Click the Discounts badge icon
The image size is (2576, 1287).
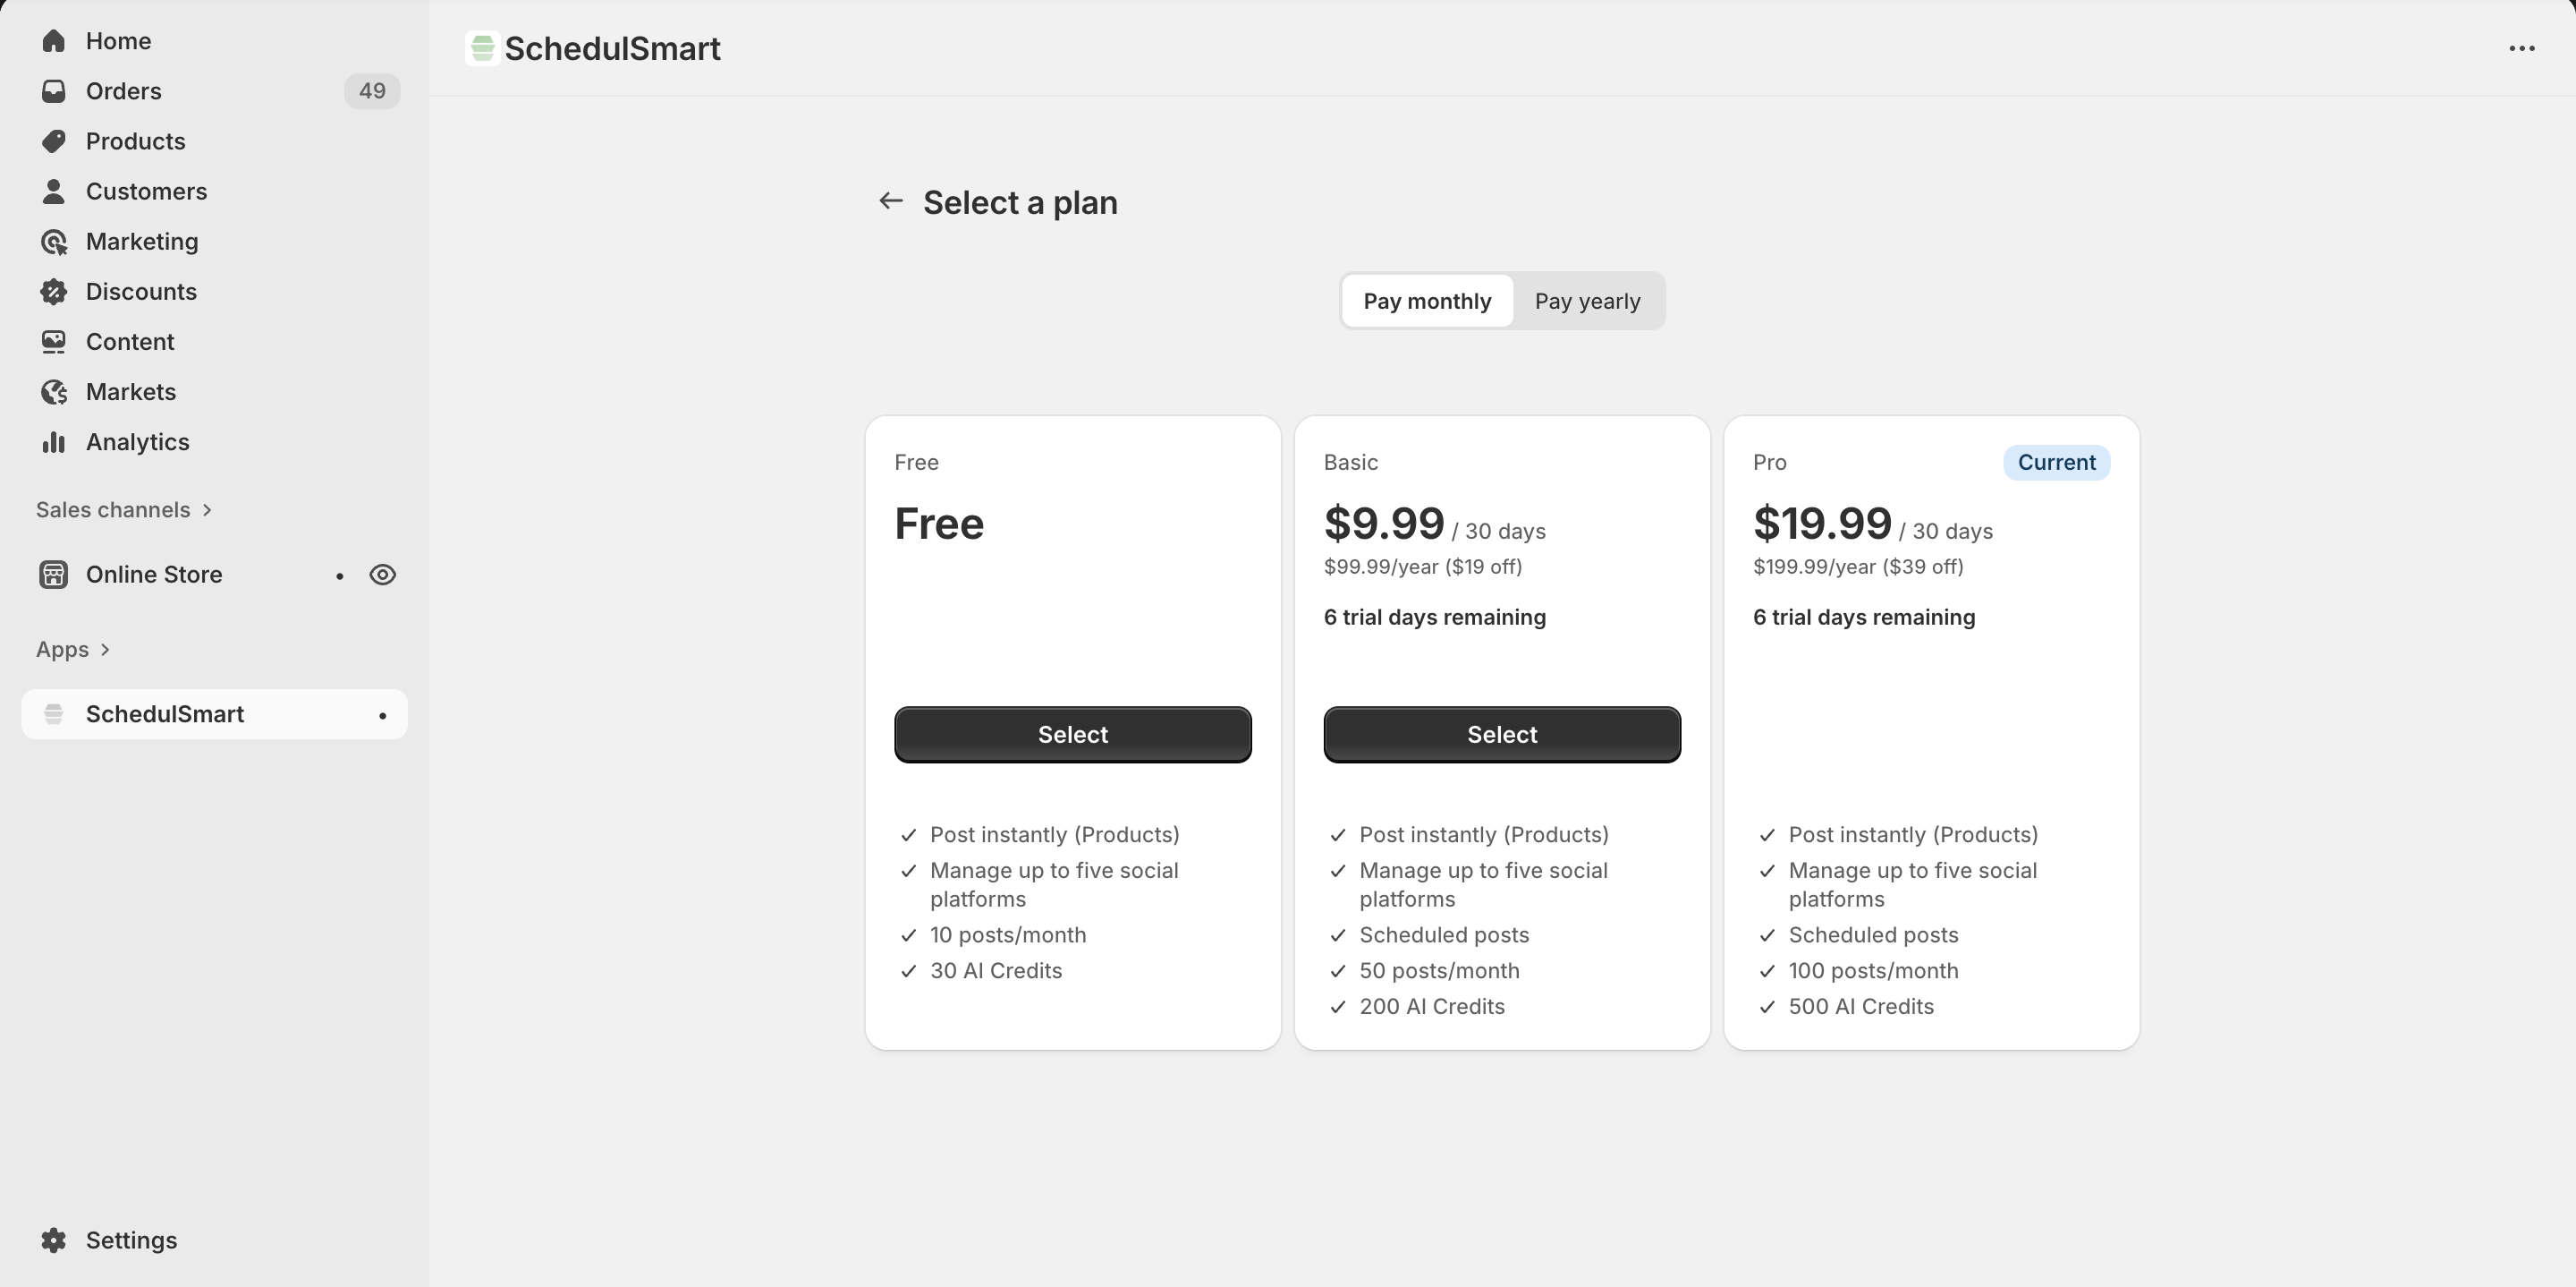pyautogui.click(x=54, y=291)
